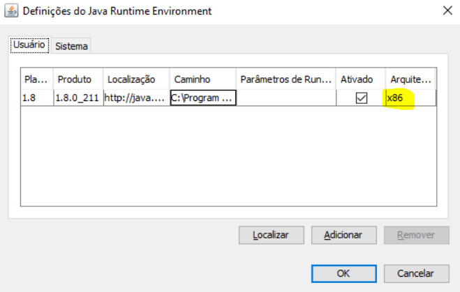Click the empty runtime parameters cell
Image resolution: width=460 pixels, height=292 pixels.
[x=286, y=98]
